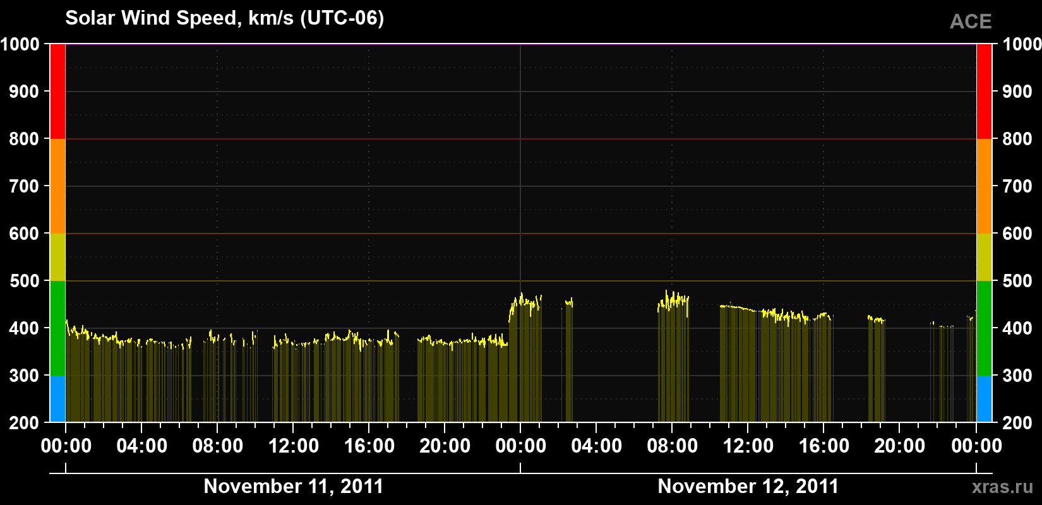
Task: Click the 1000 label on right axis
Action: point(1022,44)
